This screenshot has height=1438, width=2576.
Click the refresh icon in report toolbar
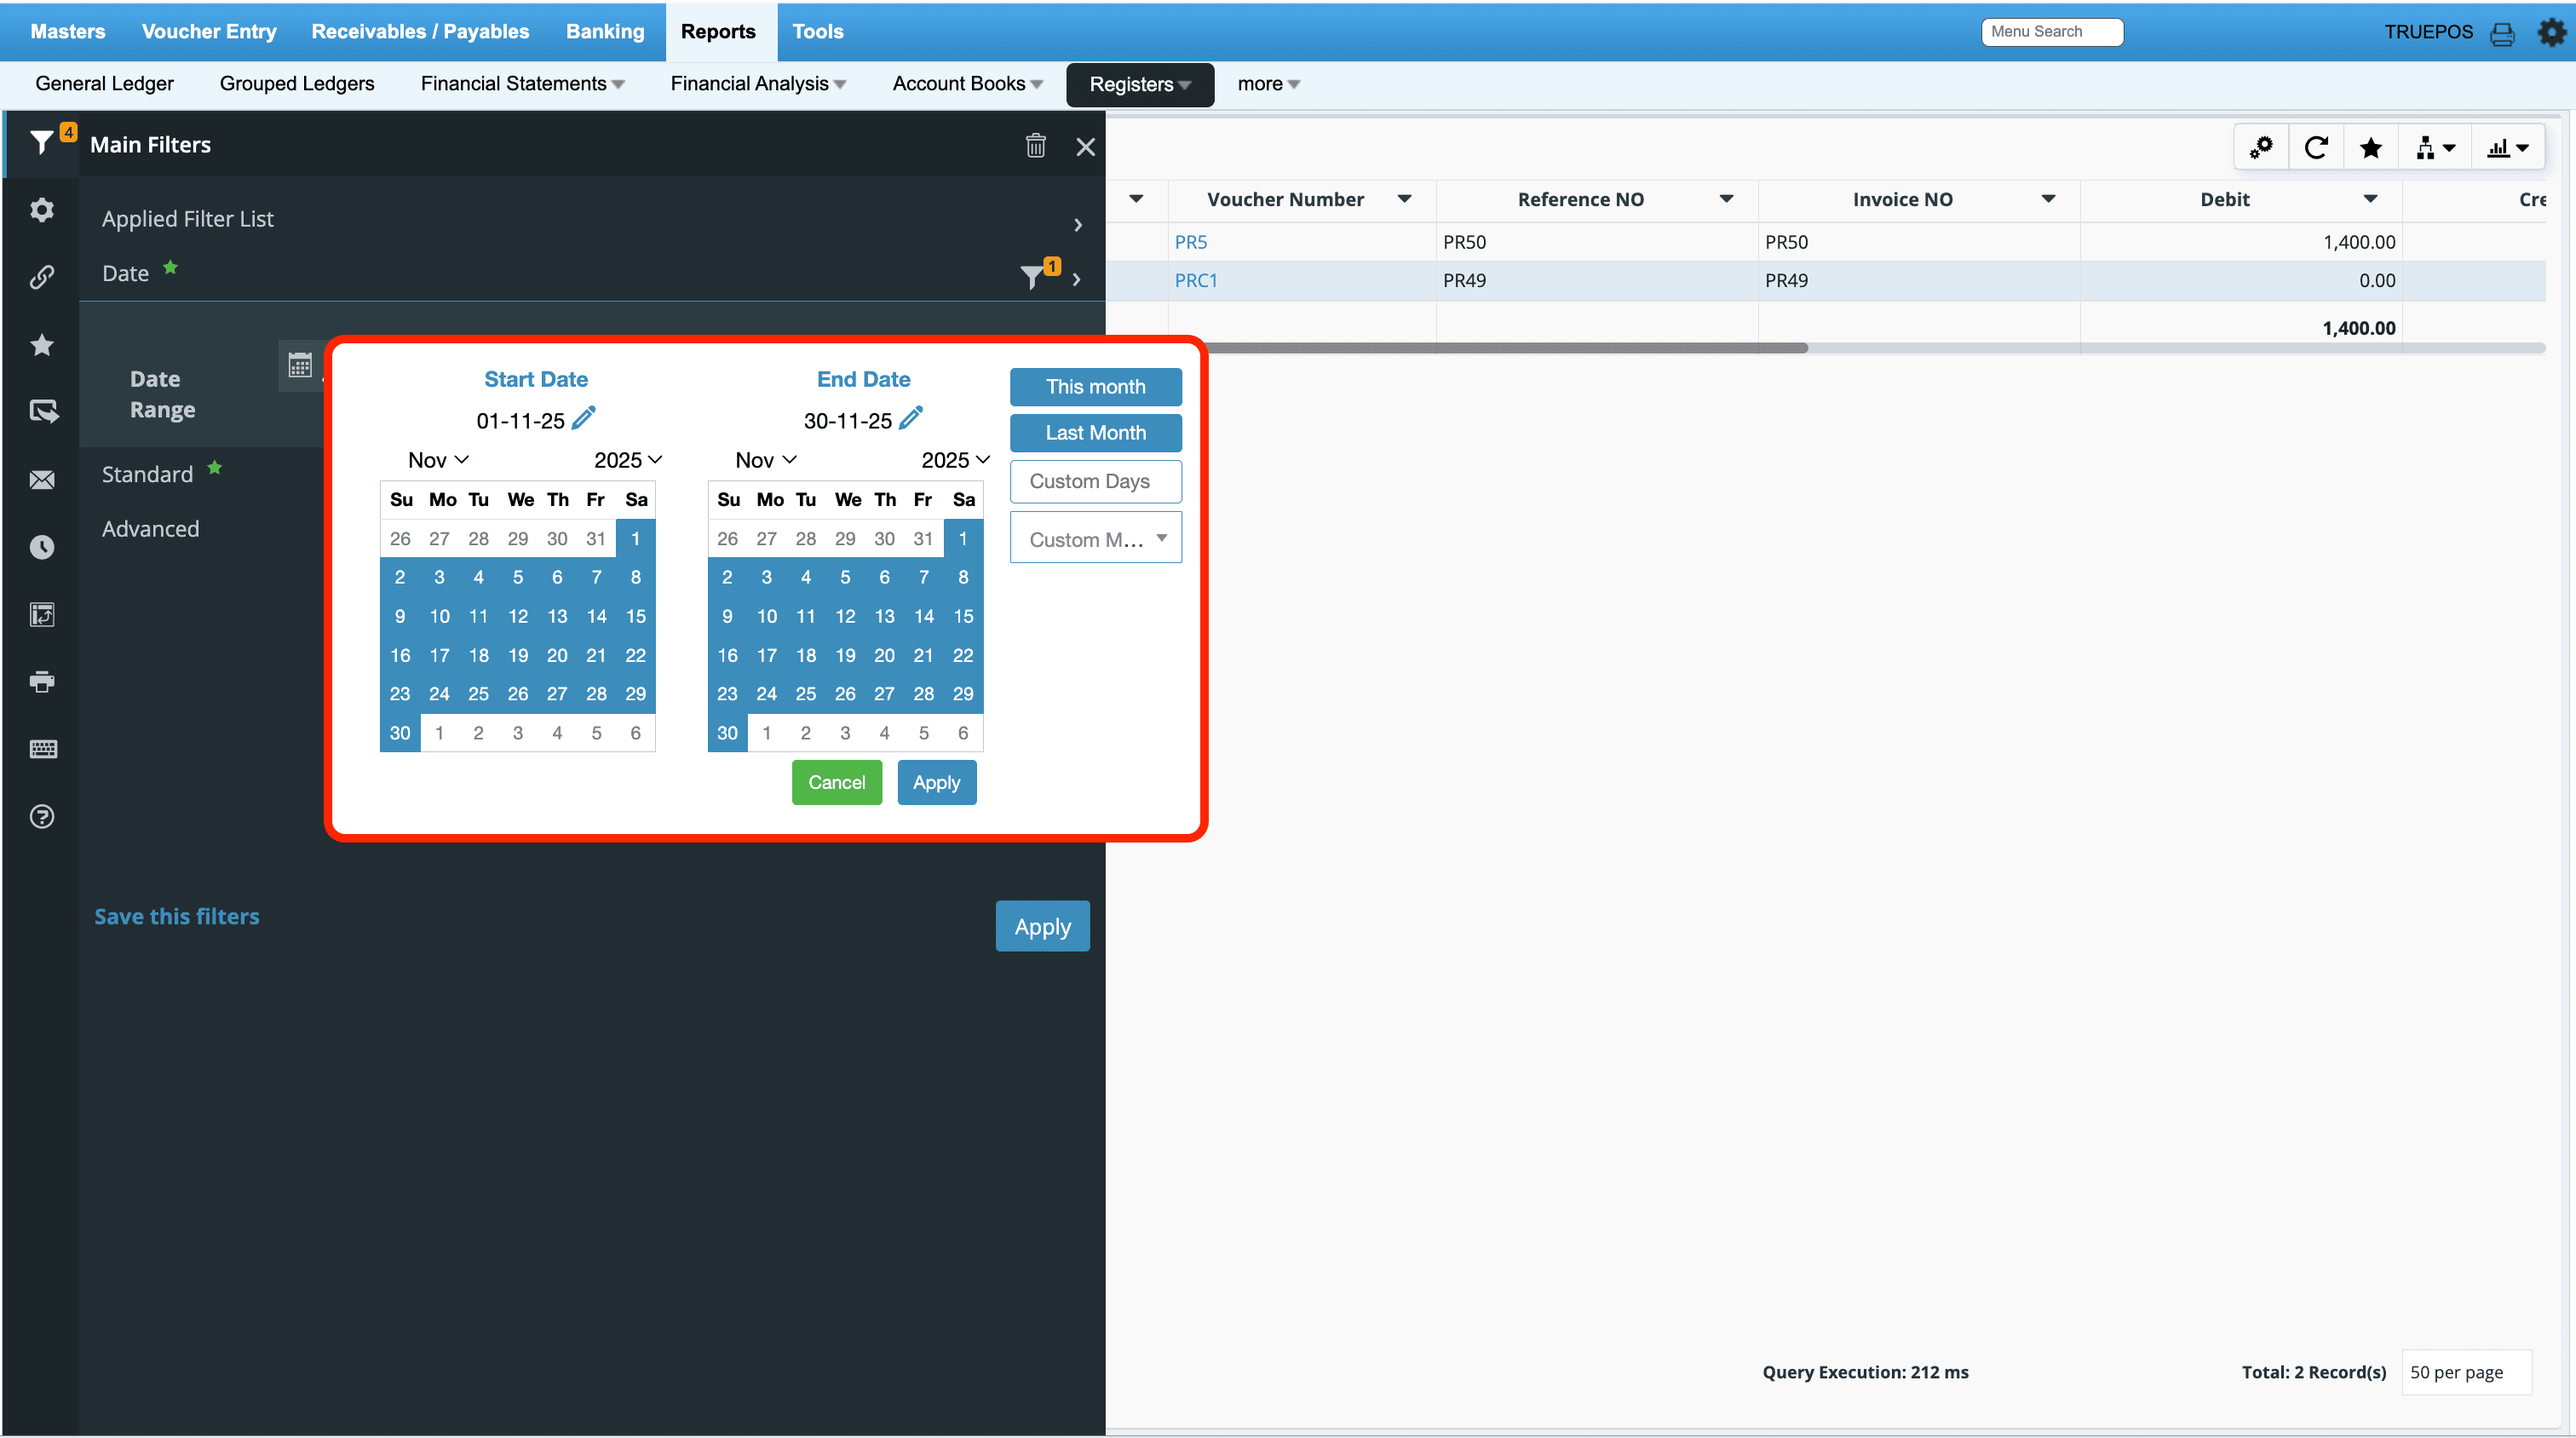[2316, 148]
